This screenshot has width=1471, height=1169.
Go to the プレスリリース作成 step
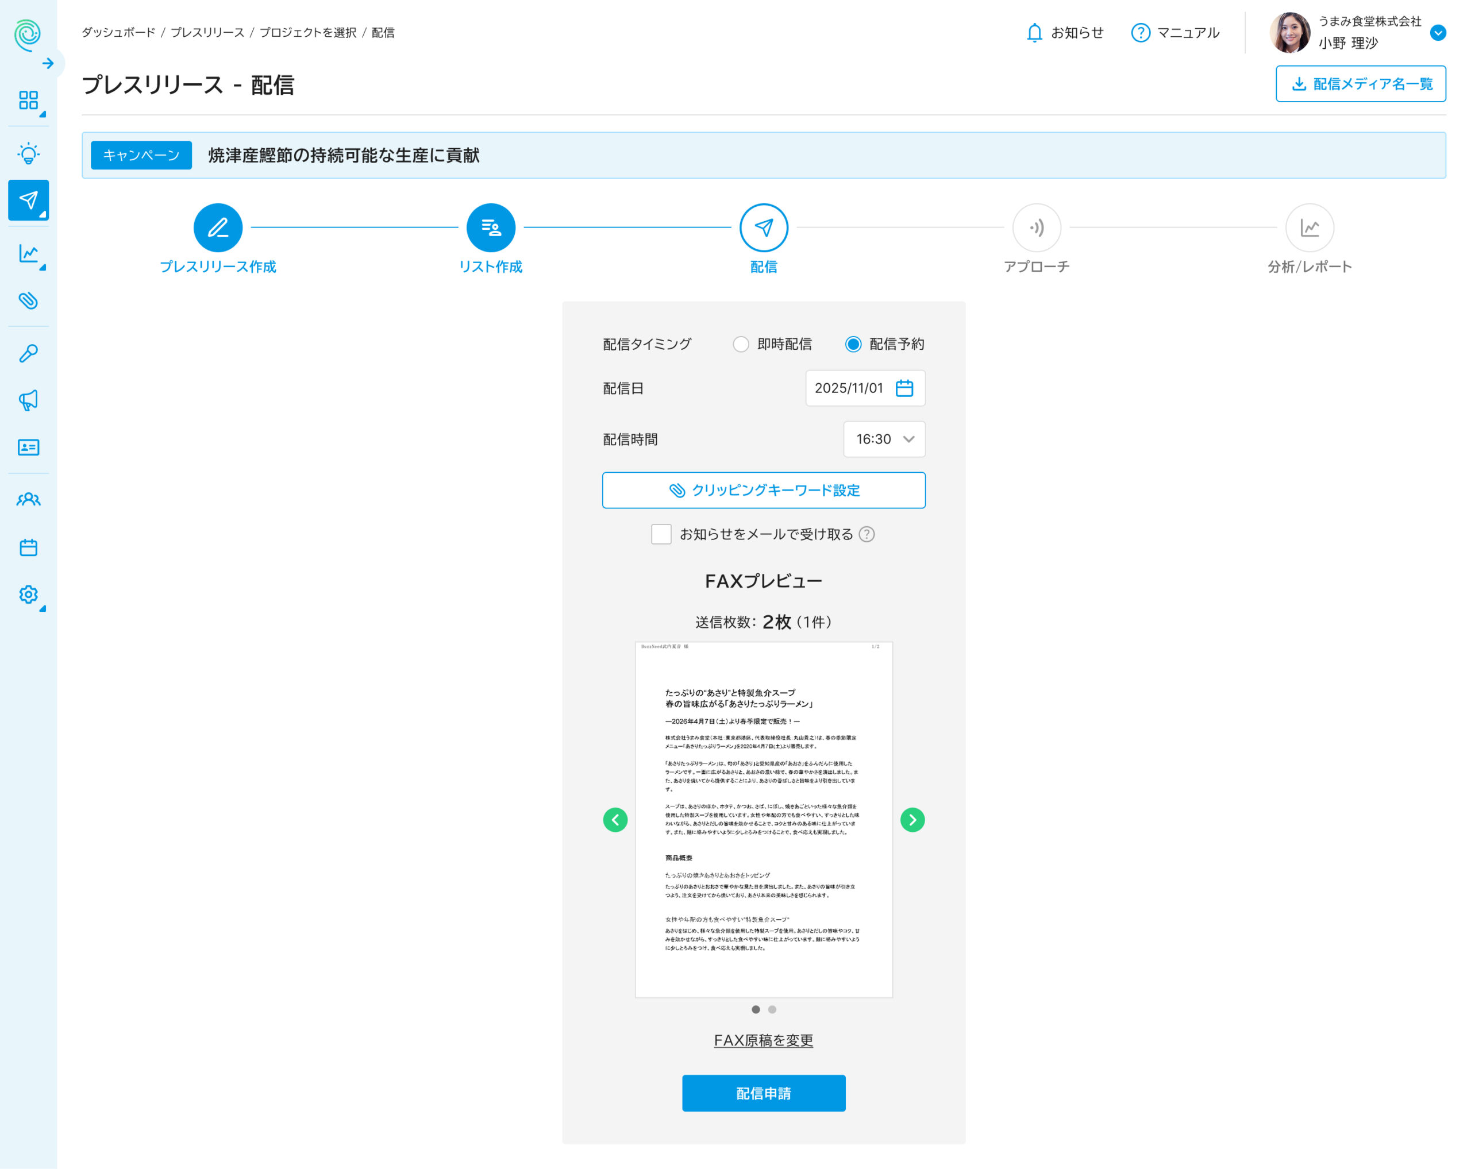[x=218, y=228]
